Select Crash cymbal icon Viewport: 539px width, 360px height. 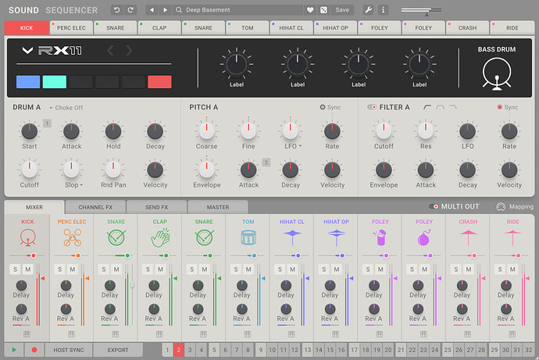click(x=468, y=237)
